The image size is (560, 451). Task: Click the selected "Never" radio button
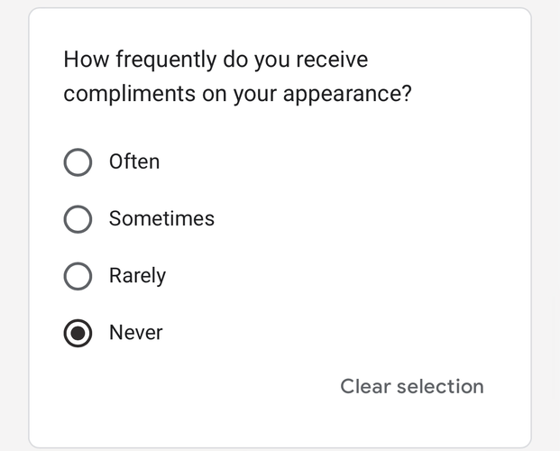[x=78, y=333]
